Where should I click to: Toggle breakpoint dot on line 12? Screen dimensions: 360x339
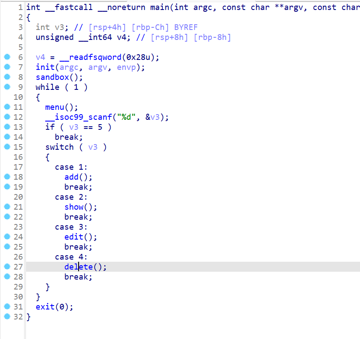pos(7,117)
